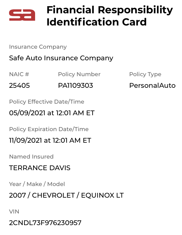Screen dimensions: 182x235
Task: Click the NAIC # label
Action: pyautogui.click(x=19, y=74)
